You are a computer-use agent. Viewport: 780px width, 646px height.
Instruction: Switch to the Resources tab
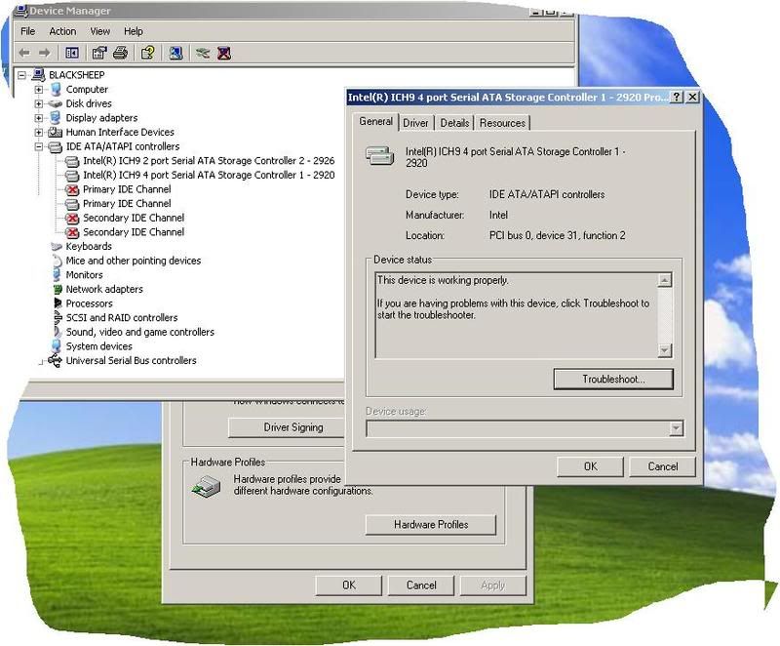tap(502, 123)
